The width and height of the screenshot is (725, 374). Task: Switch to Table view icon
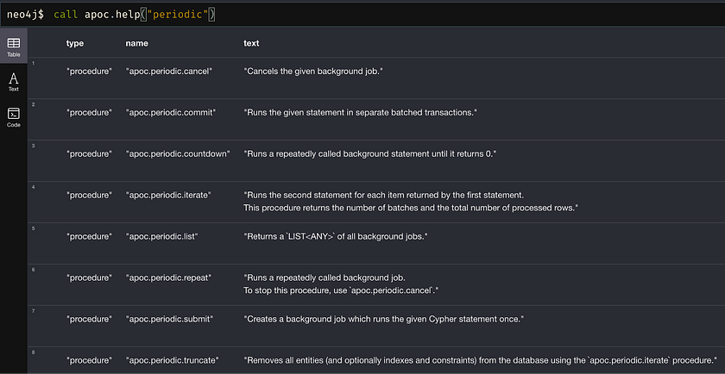pos(14,46)
